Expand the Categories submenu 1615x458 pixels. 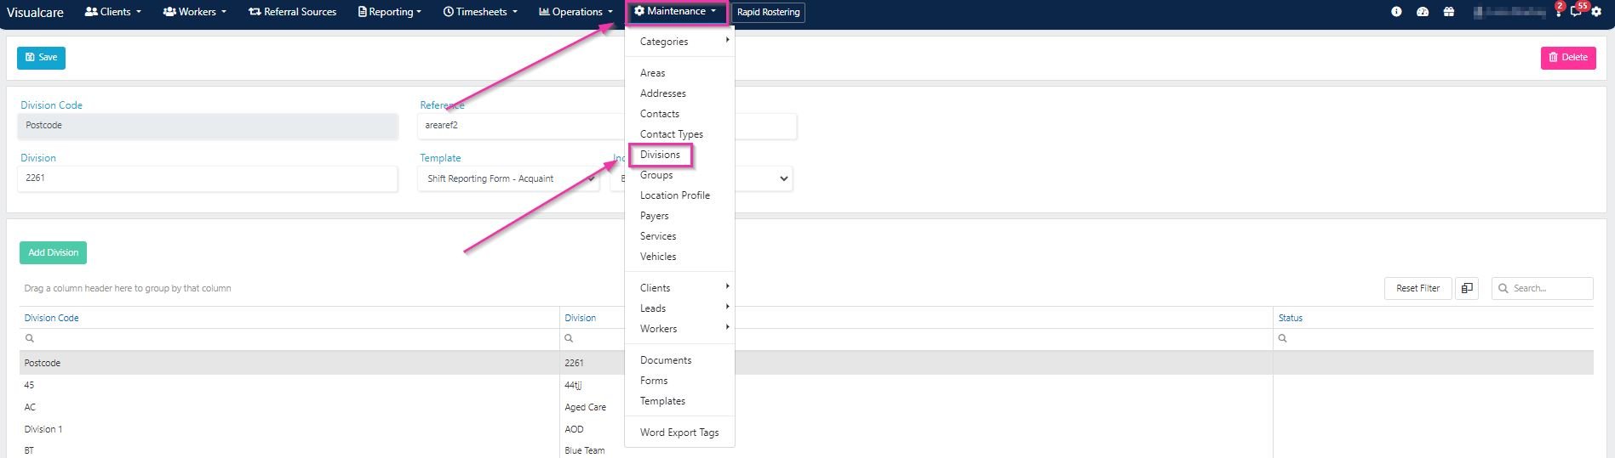click(680, 41)
